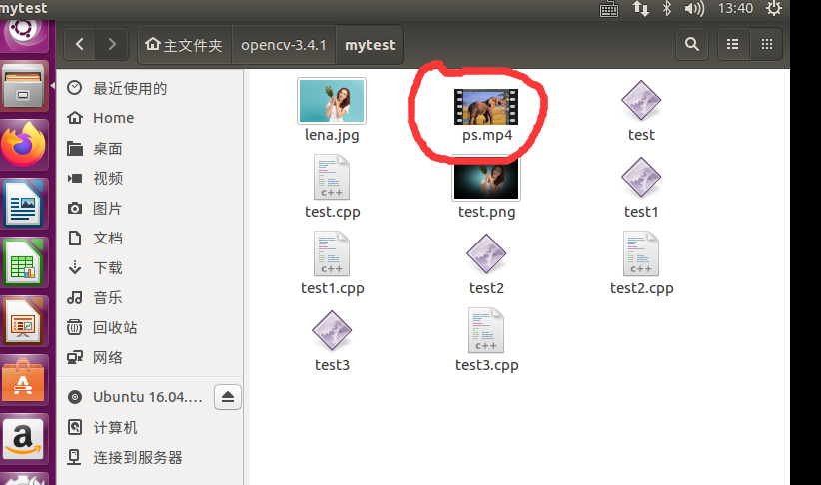This screenshot has width=821, height=485.
Task: Open the keyboard input indicator
Action: click(609, 9)
